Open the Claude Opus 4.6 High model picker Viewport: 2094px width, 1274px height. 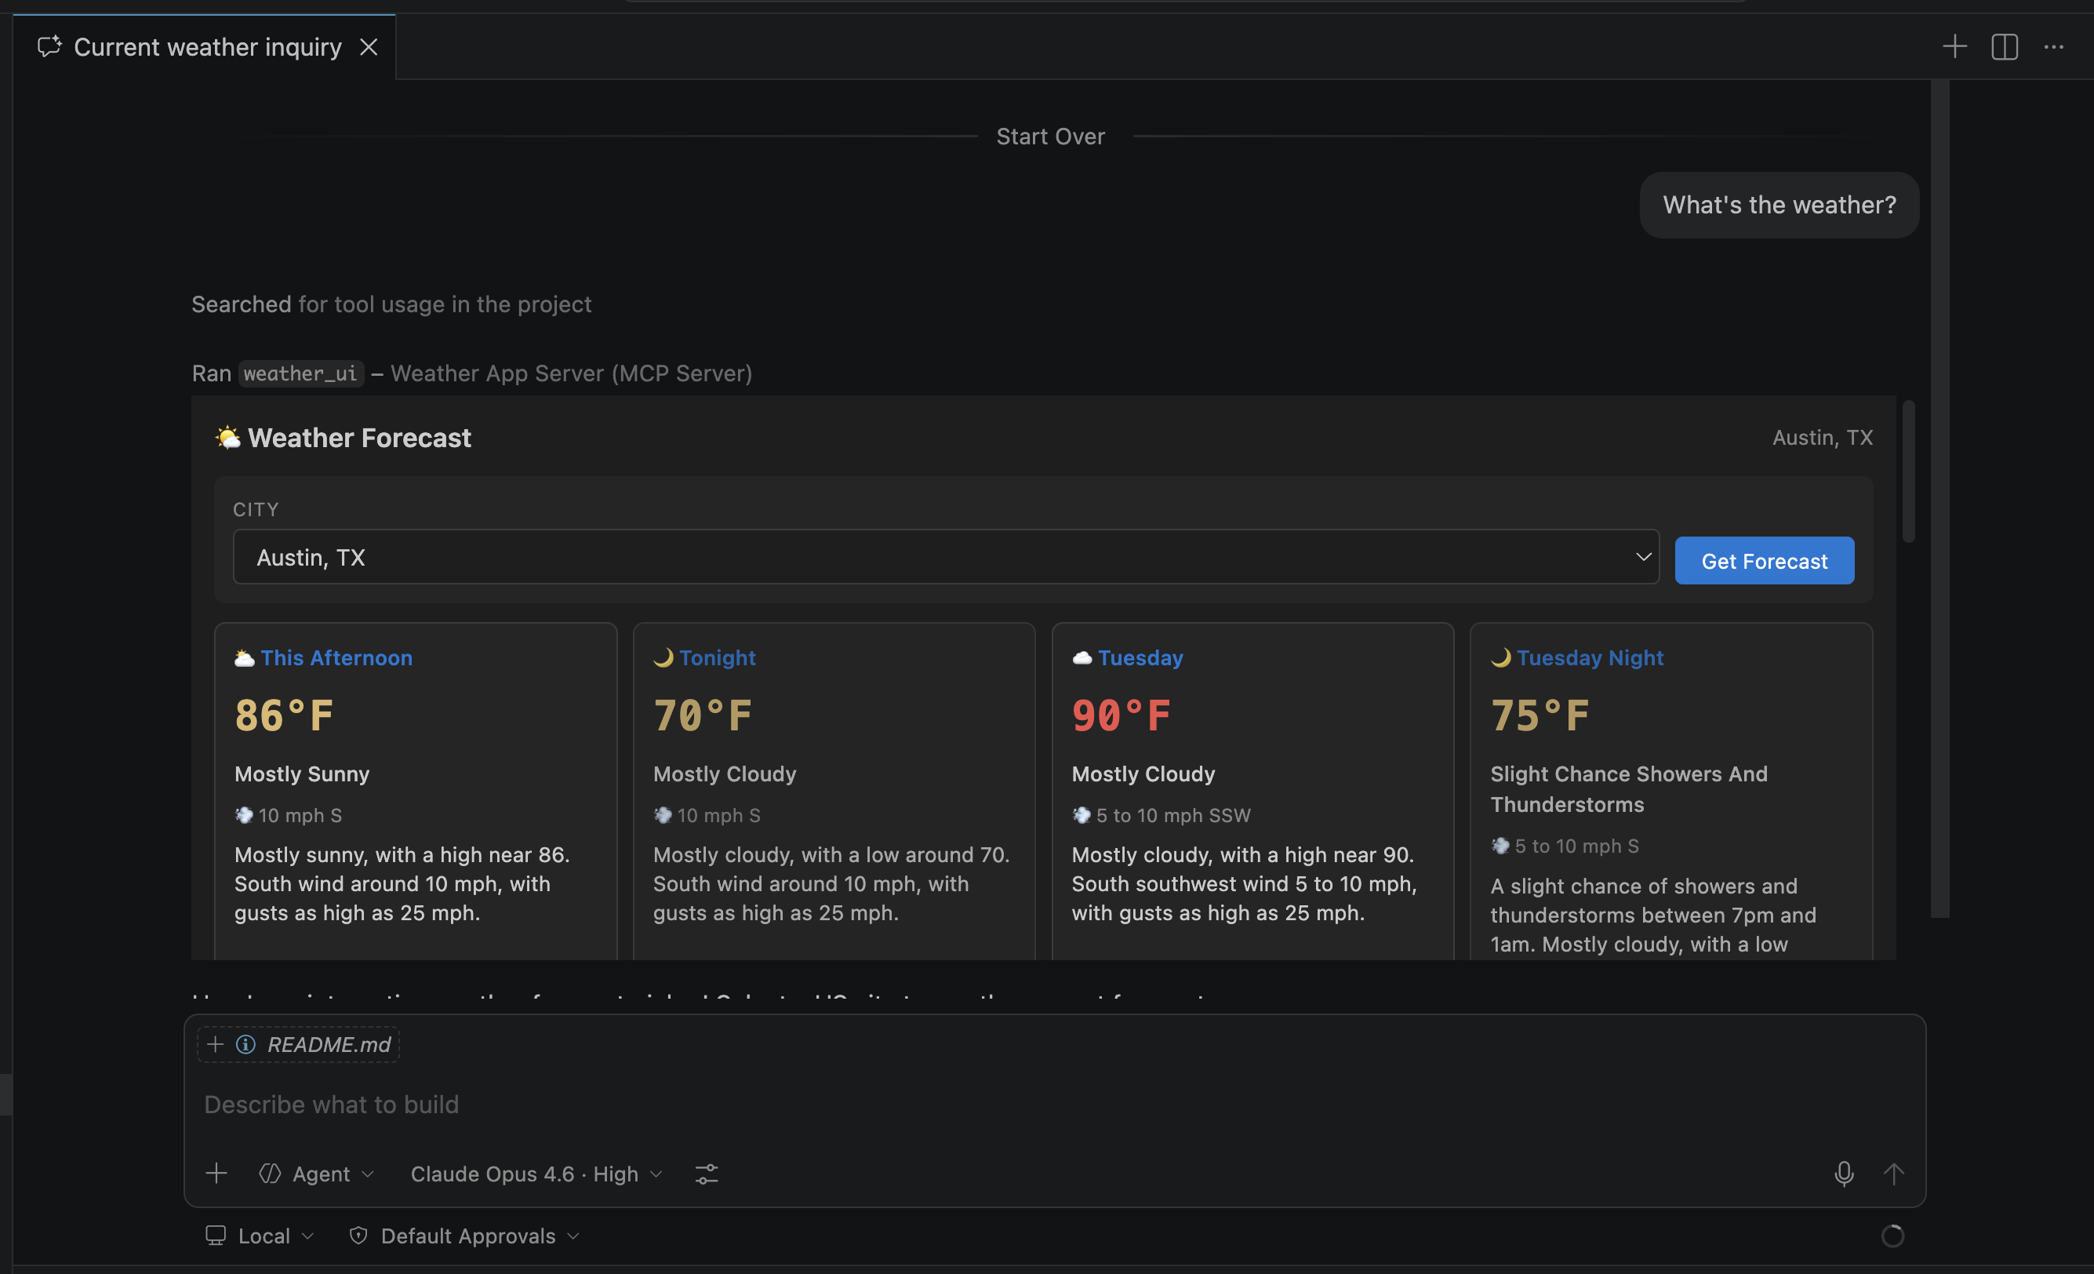click(x=536, y=1174)
